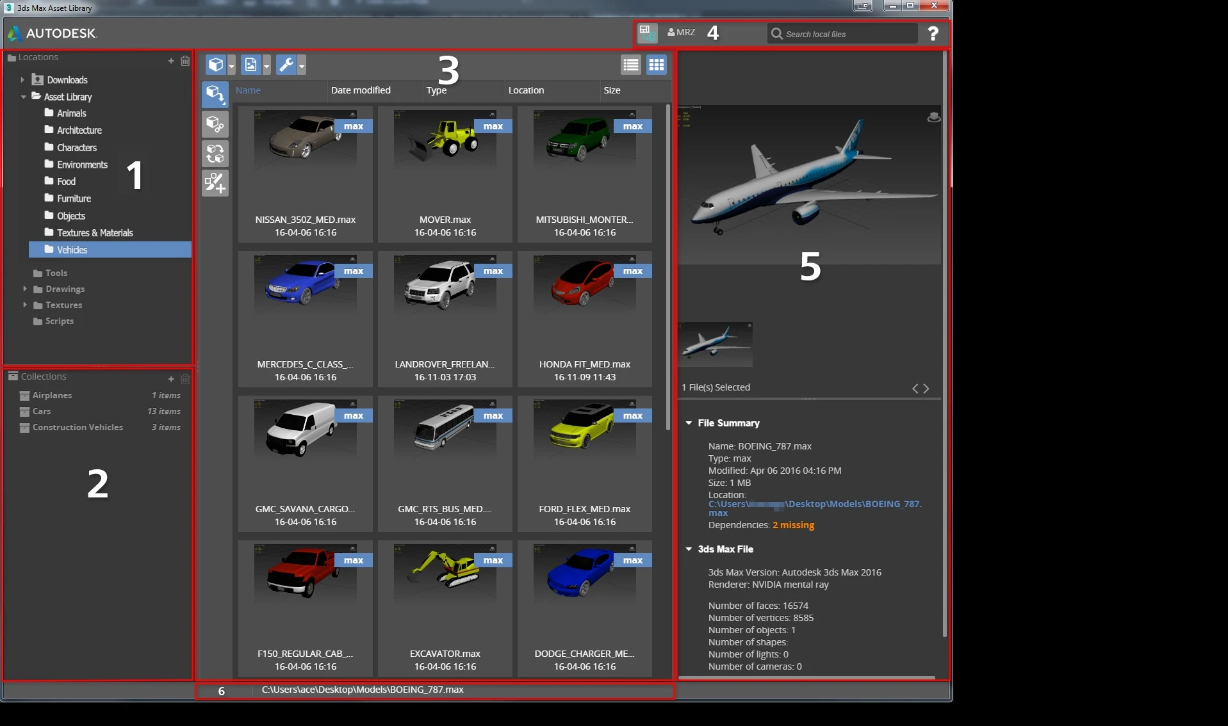Switch to thumbnail grid view
The height and width of the screenshot is (726, 1228).
point(657,65)
